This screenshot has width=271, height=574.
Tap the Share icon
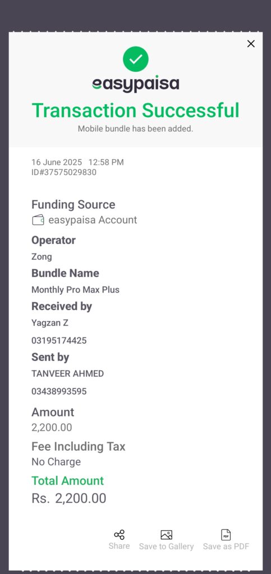(119, 534)
